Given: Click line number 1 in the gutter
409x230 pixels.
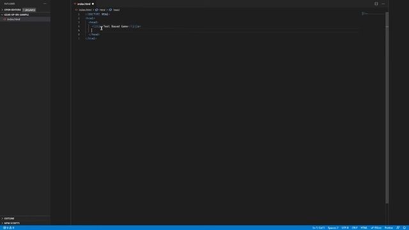Looking at the screenshot, I should click(x=79, y=14).
